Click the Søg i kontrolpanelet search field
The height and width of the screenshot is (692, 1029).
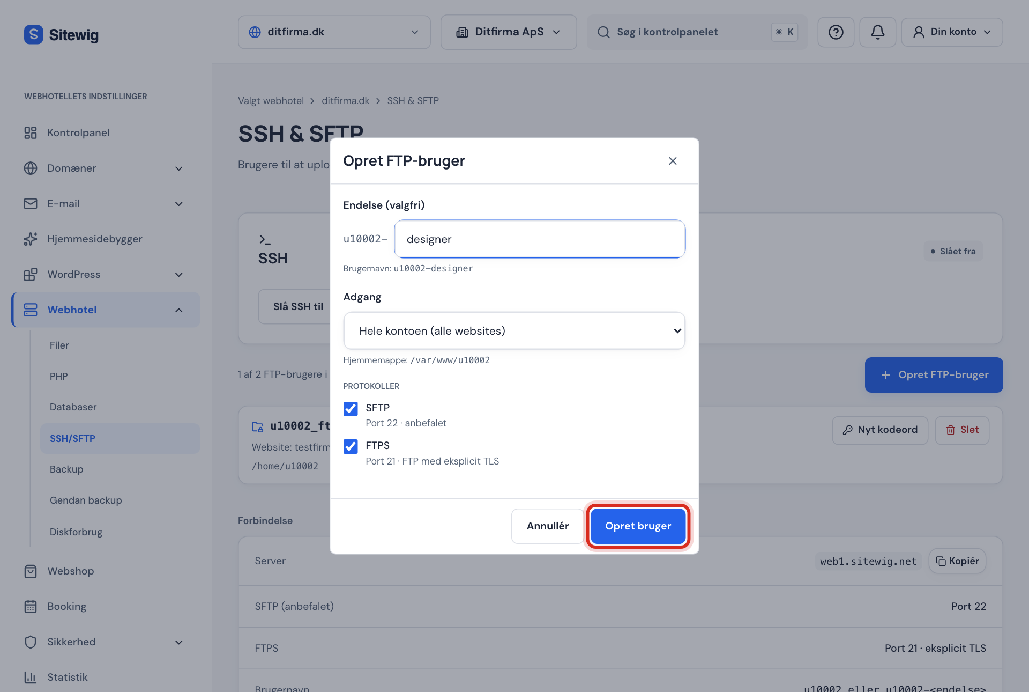[x=697, y=32]
